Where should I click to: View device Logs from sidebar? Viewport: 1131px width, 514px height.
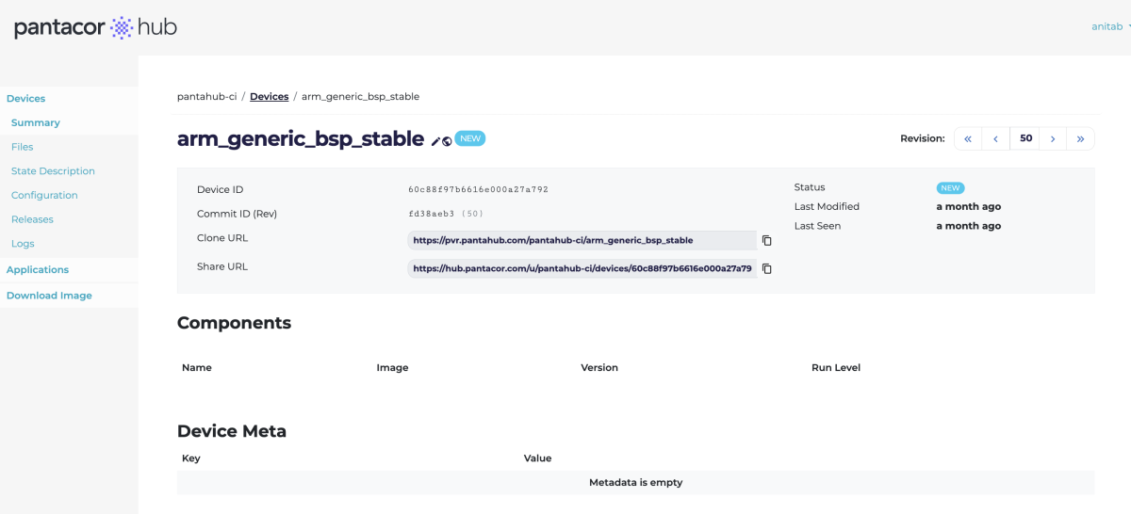tap(23, 244)
